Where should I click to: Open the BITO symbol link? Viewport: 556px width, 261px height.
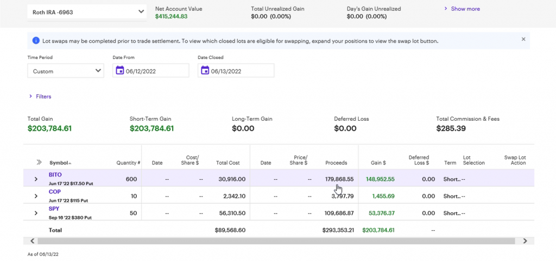tap(55, 175)
